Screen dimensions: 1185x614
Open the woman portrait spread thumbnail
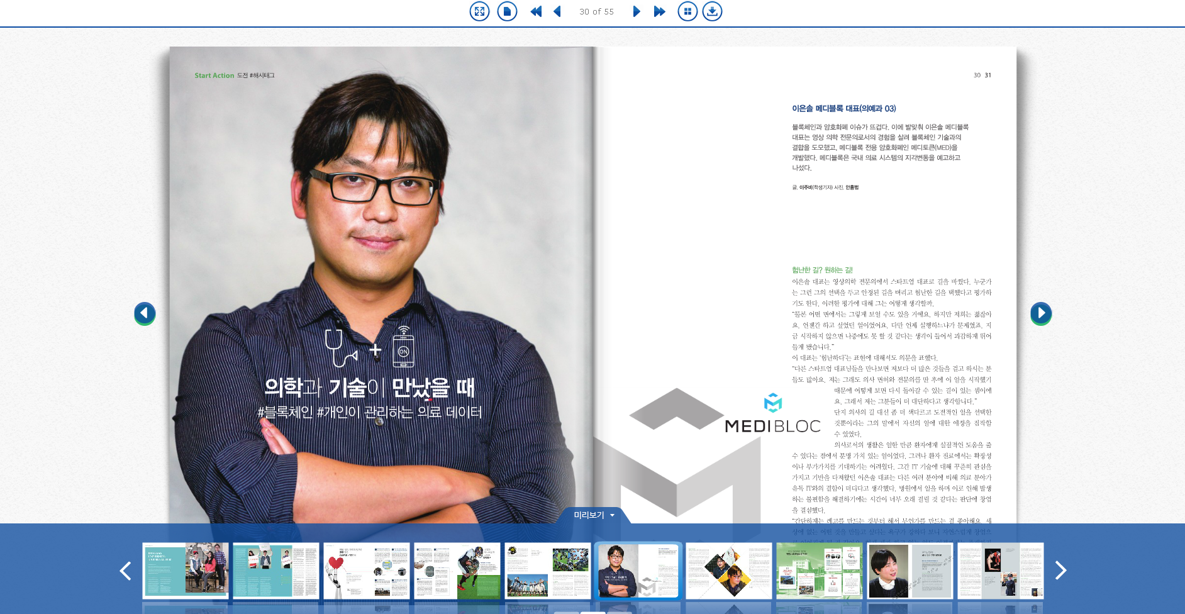tap(910, 571)
